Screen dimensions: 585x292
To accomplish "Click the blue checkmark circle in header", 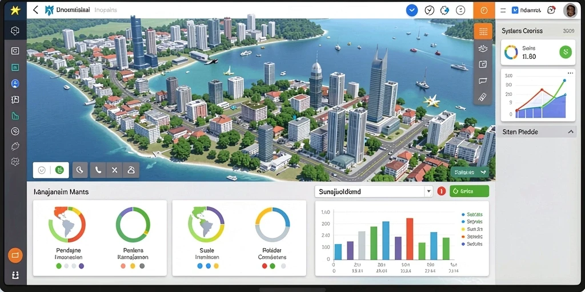I will [411, 10].
